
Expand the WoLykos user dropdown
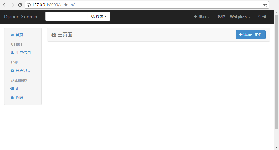tap(240, 17)
